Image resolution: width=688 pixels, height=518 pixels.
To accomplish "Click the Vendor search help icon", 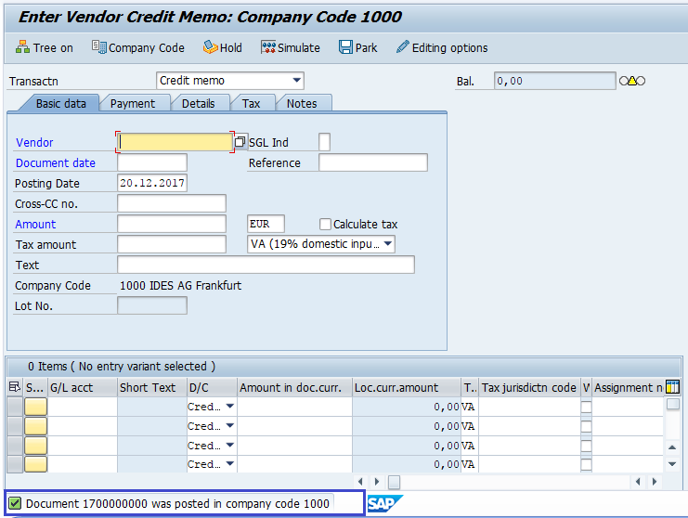I will coord(240,142).
